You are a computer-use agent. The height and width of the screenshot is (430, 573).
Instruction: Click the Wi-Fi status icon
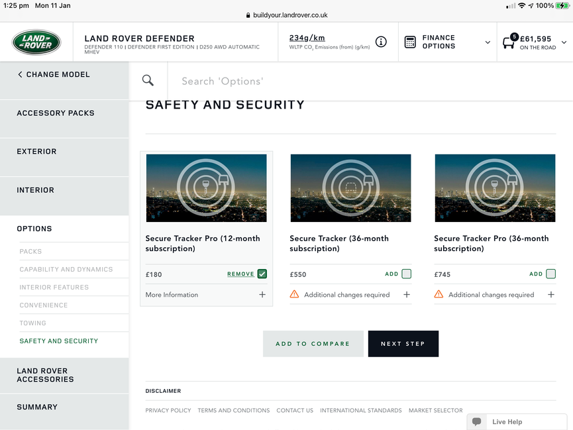[x=522, y=5]
